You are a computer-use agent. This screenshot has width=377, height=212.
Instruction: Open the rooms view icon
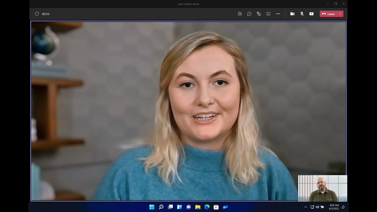[268, 14]
